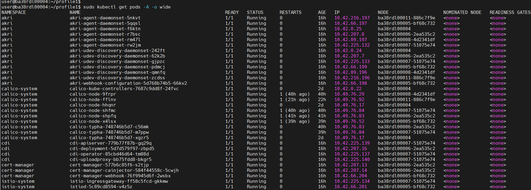Click the NOMINATED NODE column header
This screenshot has height=190, width=531.
[463, 12]
